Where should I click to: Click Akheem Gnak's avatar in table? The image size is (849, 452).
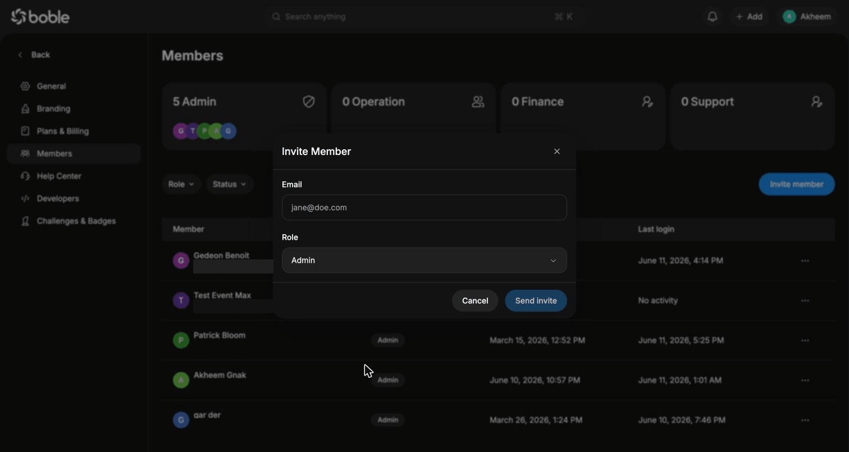tap(181, 380)
